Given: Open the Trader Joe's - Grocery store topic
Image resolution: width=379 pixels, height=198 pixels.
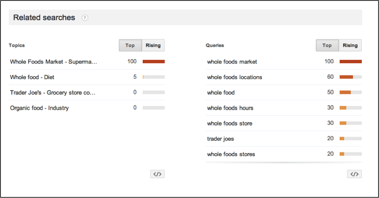Looking at the screenshot, I should (x=53, y=93).
